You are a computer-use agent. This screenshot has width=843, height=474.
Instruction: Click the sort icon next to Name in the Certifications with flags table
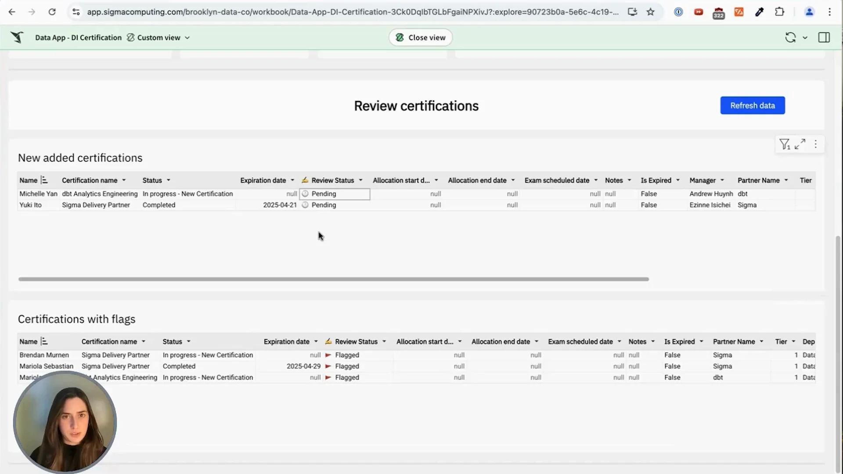pyautogui.click(x=44, y=341)
